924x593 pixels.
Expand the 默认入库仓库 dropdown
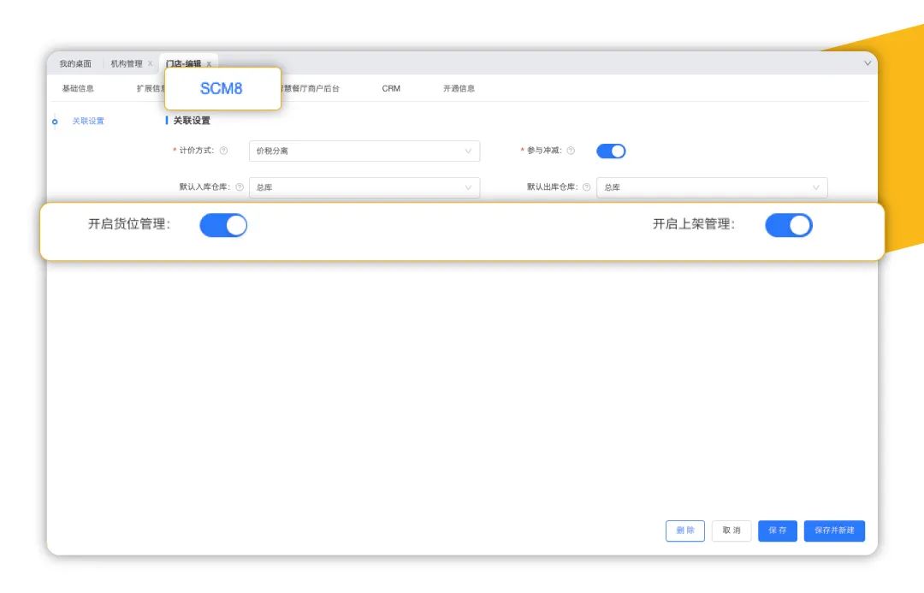pyautogui.click(x=364, y=187)
